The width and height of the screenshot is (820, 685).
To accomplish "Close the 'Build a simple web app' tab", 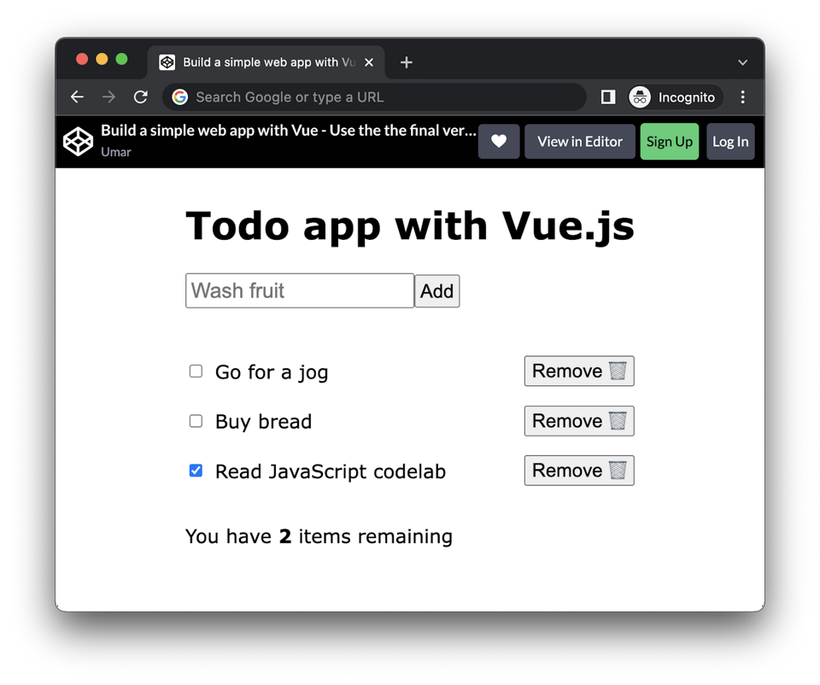I will coord(368,61).
